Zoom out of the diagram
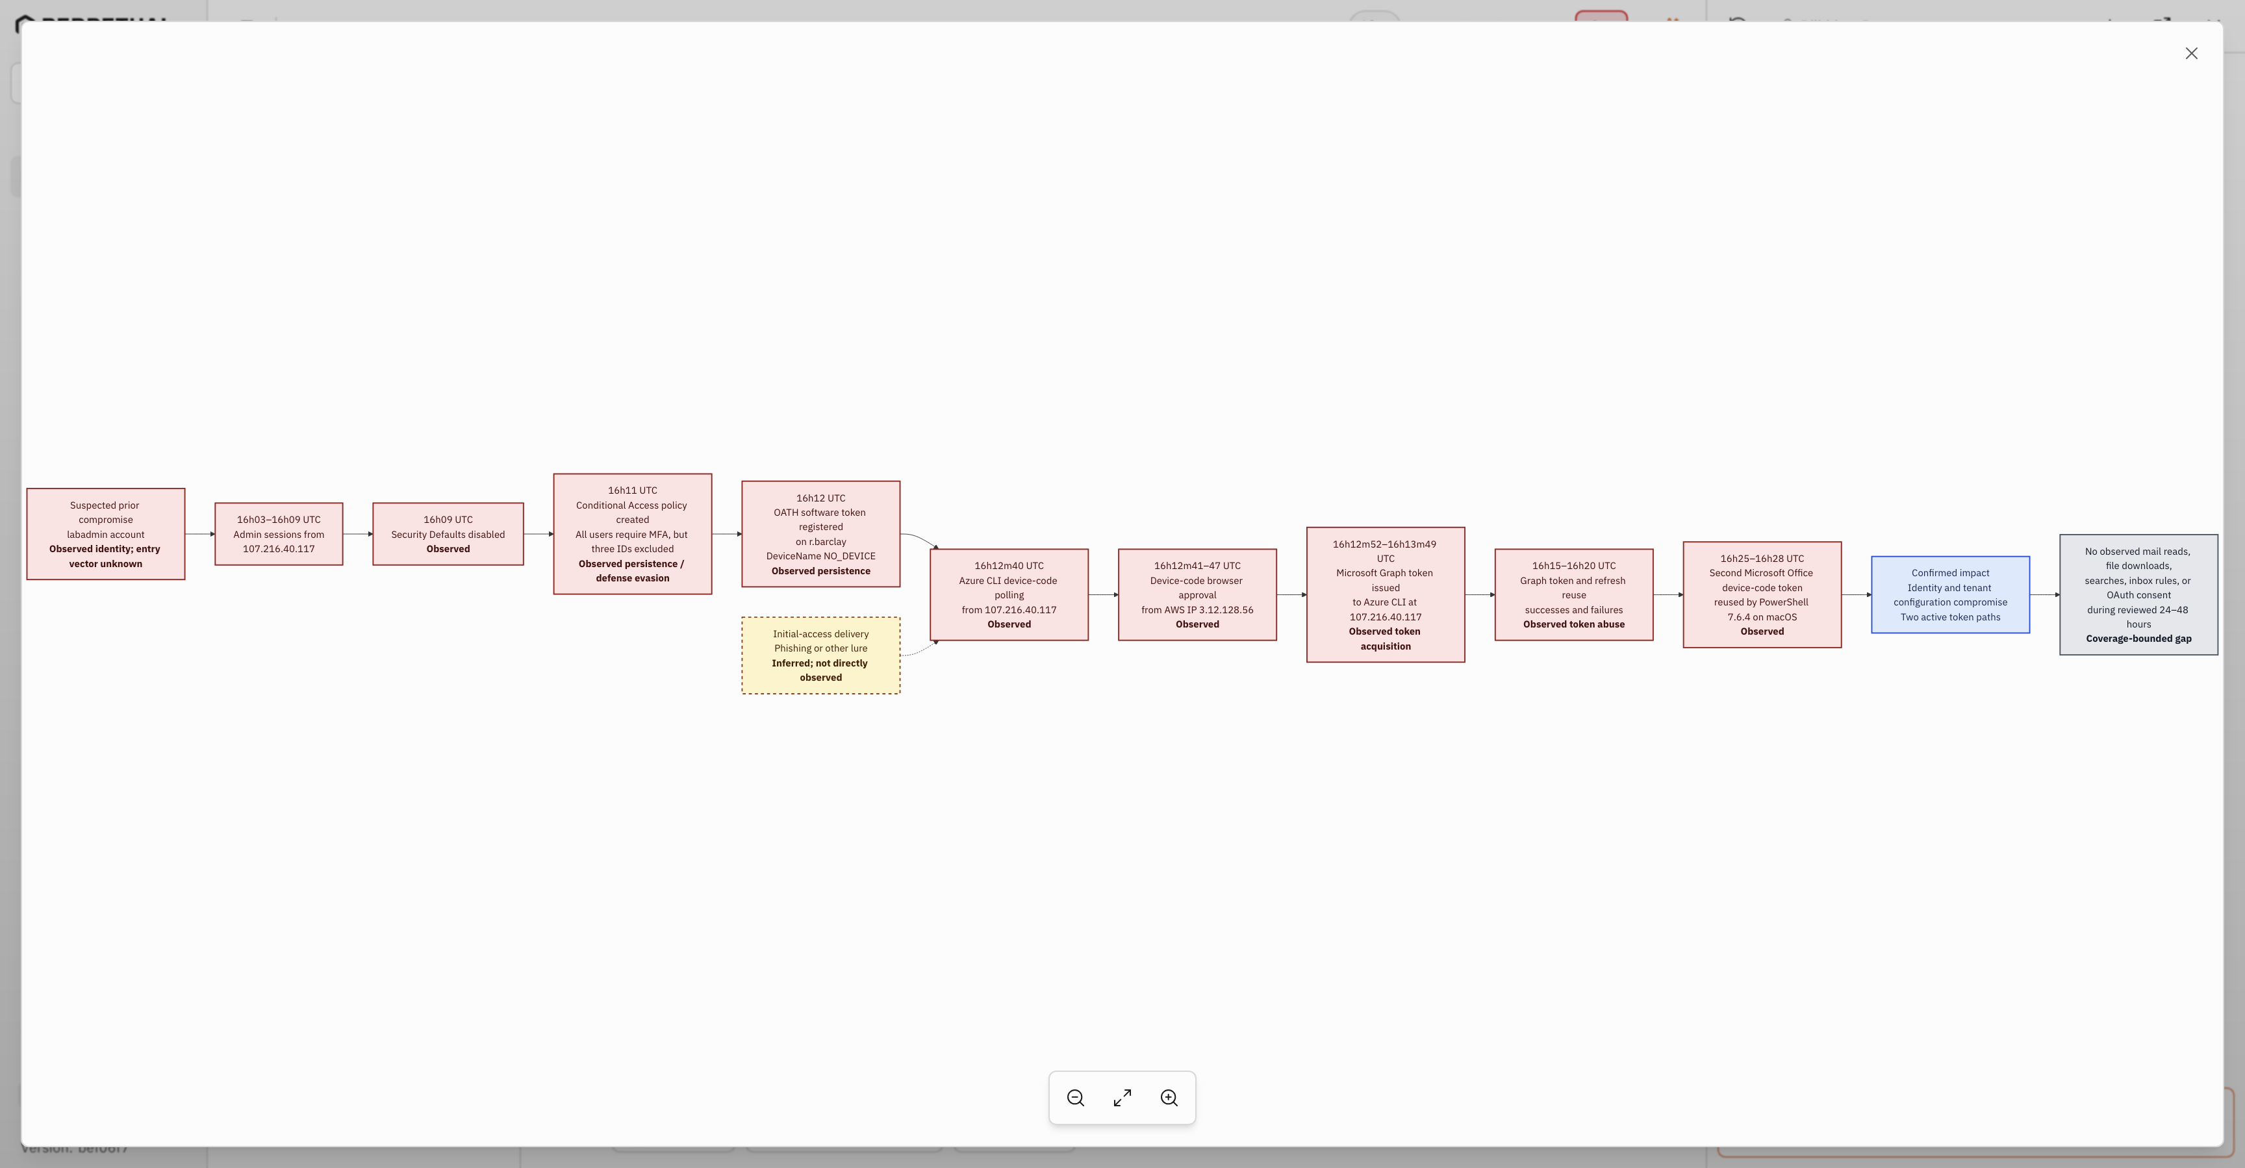This screenshot has height=1168, width=2245. (1076, 1097)
